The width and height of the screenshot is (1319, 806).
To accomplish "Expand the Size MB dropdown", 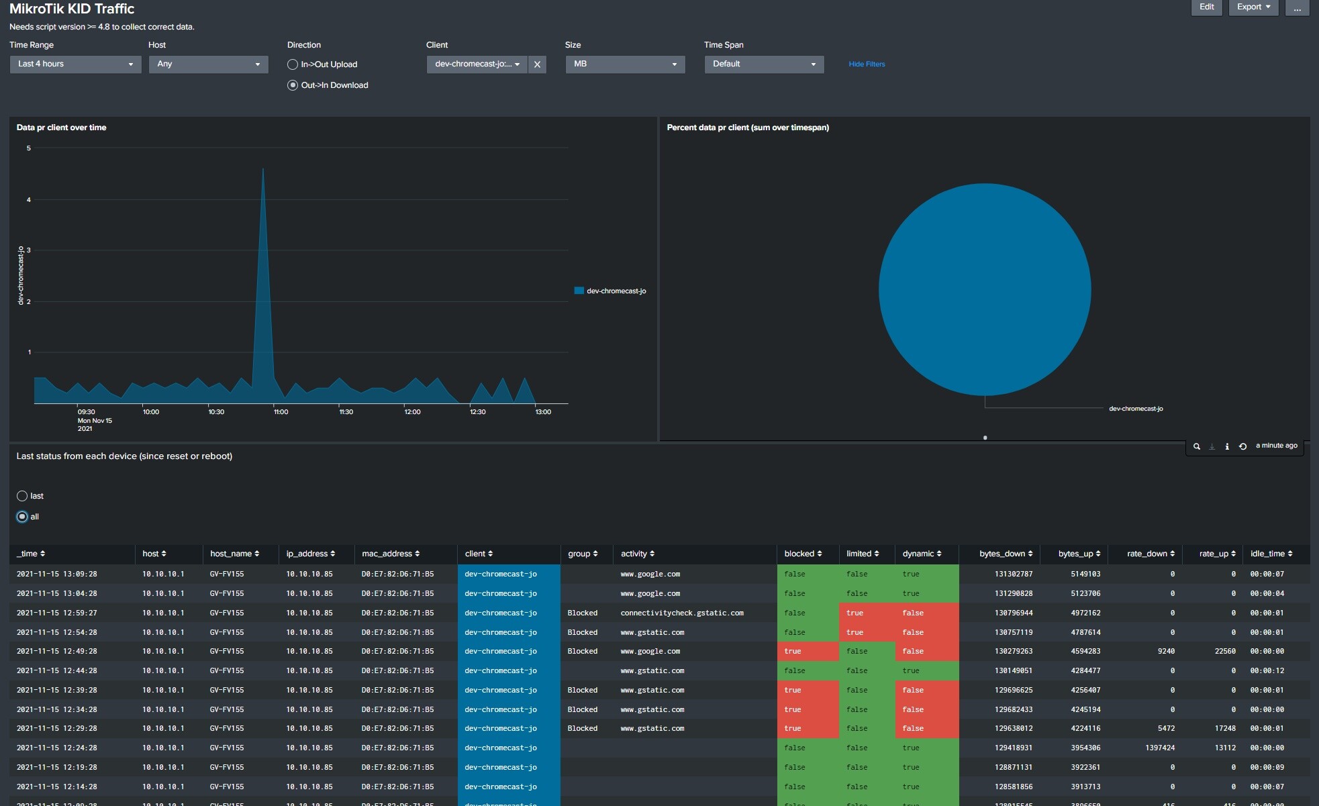I will coord(625,64).
